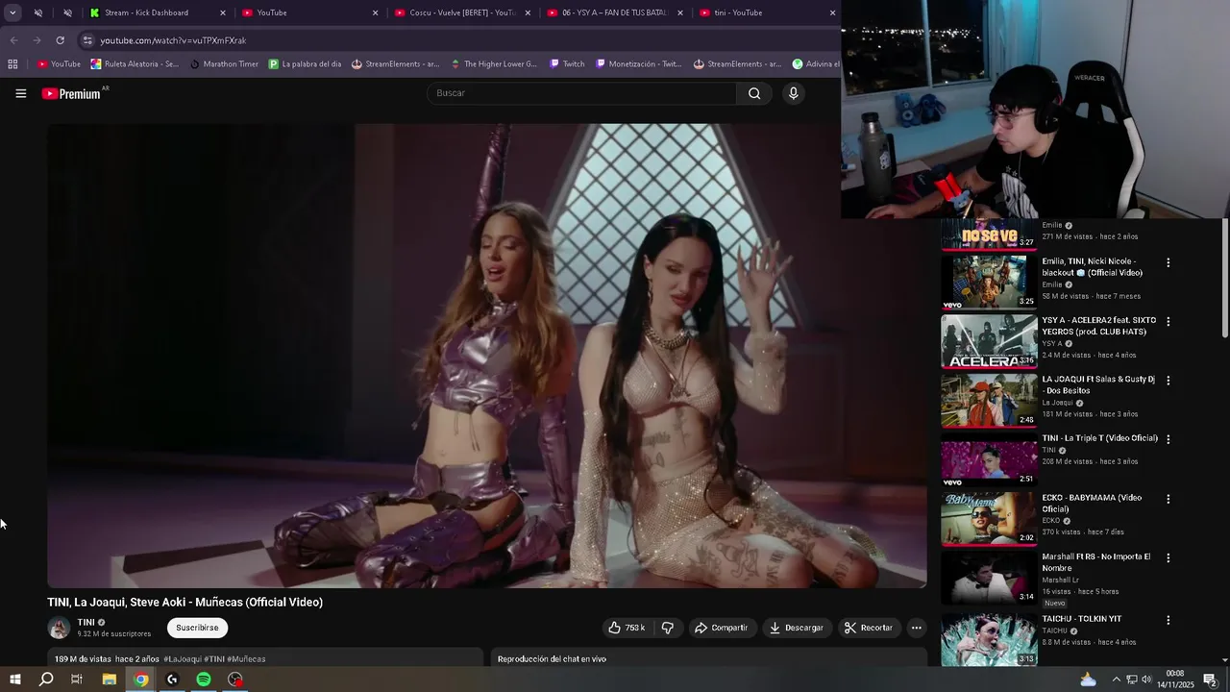Start voice search with microphone icon
Image resolution: width=1230 pixels, height=692 pixels.
click(793, 93)
